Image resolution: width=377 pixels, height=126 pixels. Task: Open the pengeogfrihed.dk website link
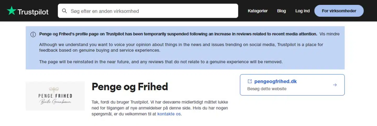click(275, 81)
